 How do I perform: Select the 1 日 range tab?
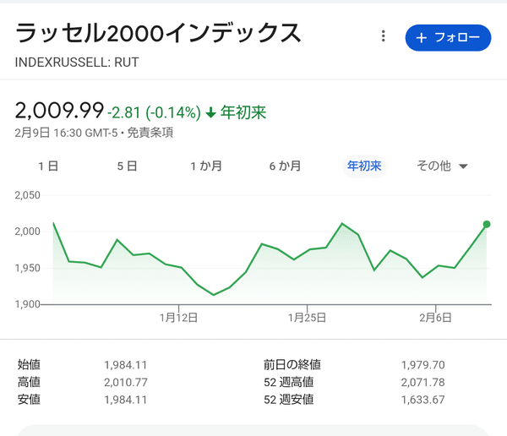tap(48, 166)
